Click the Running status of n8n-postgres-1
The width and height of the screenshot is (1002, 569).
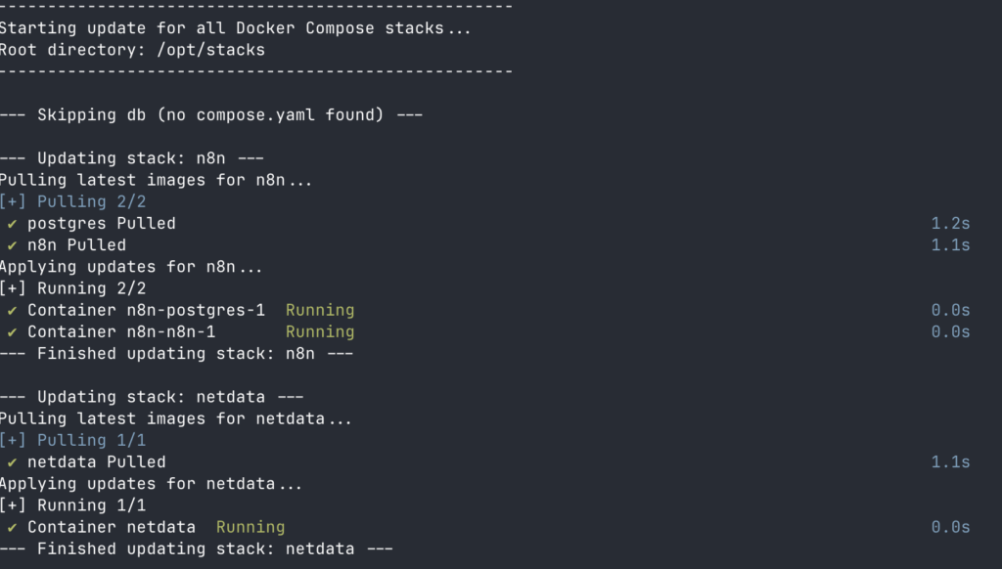tap(320, 311)
